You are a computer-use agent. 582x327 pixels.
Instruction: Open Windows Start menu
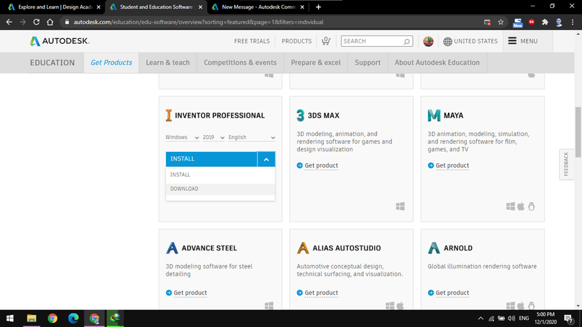click(x=10, y=318)
